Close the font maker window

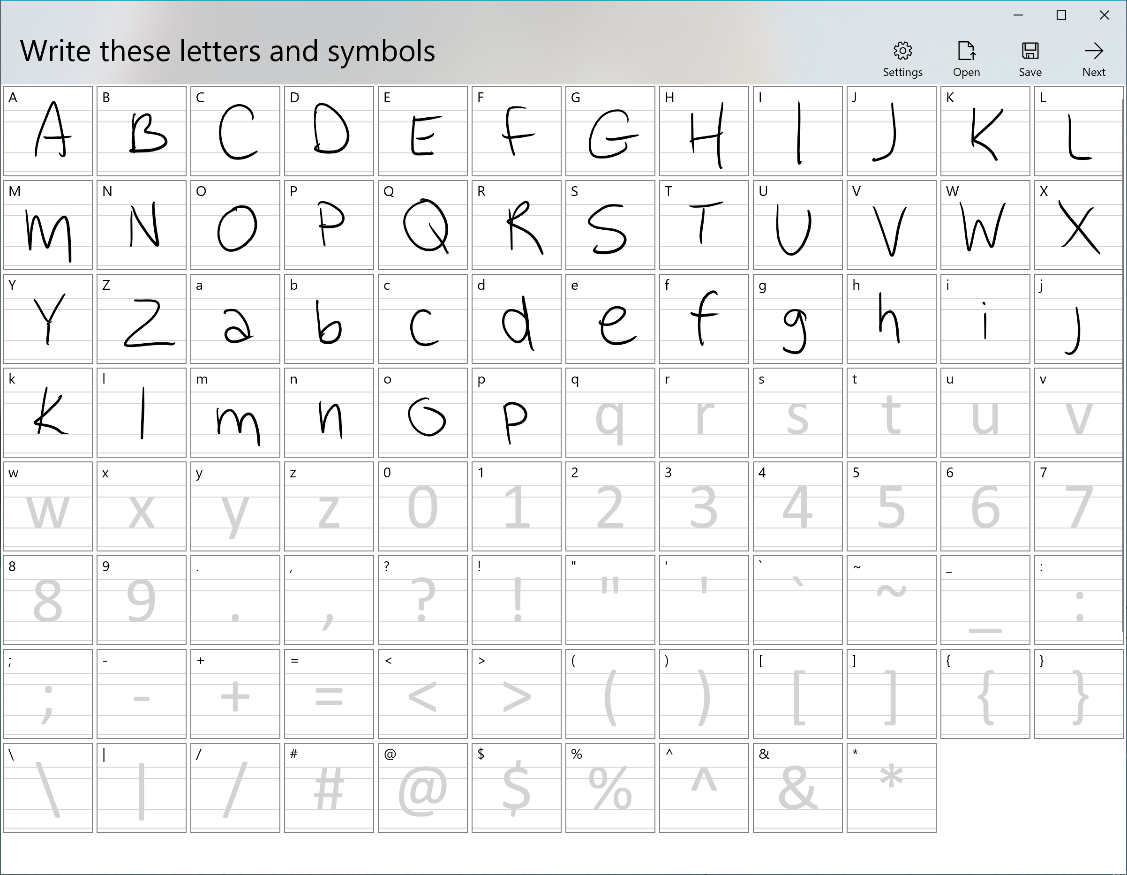[x=1104, y=15]
